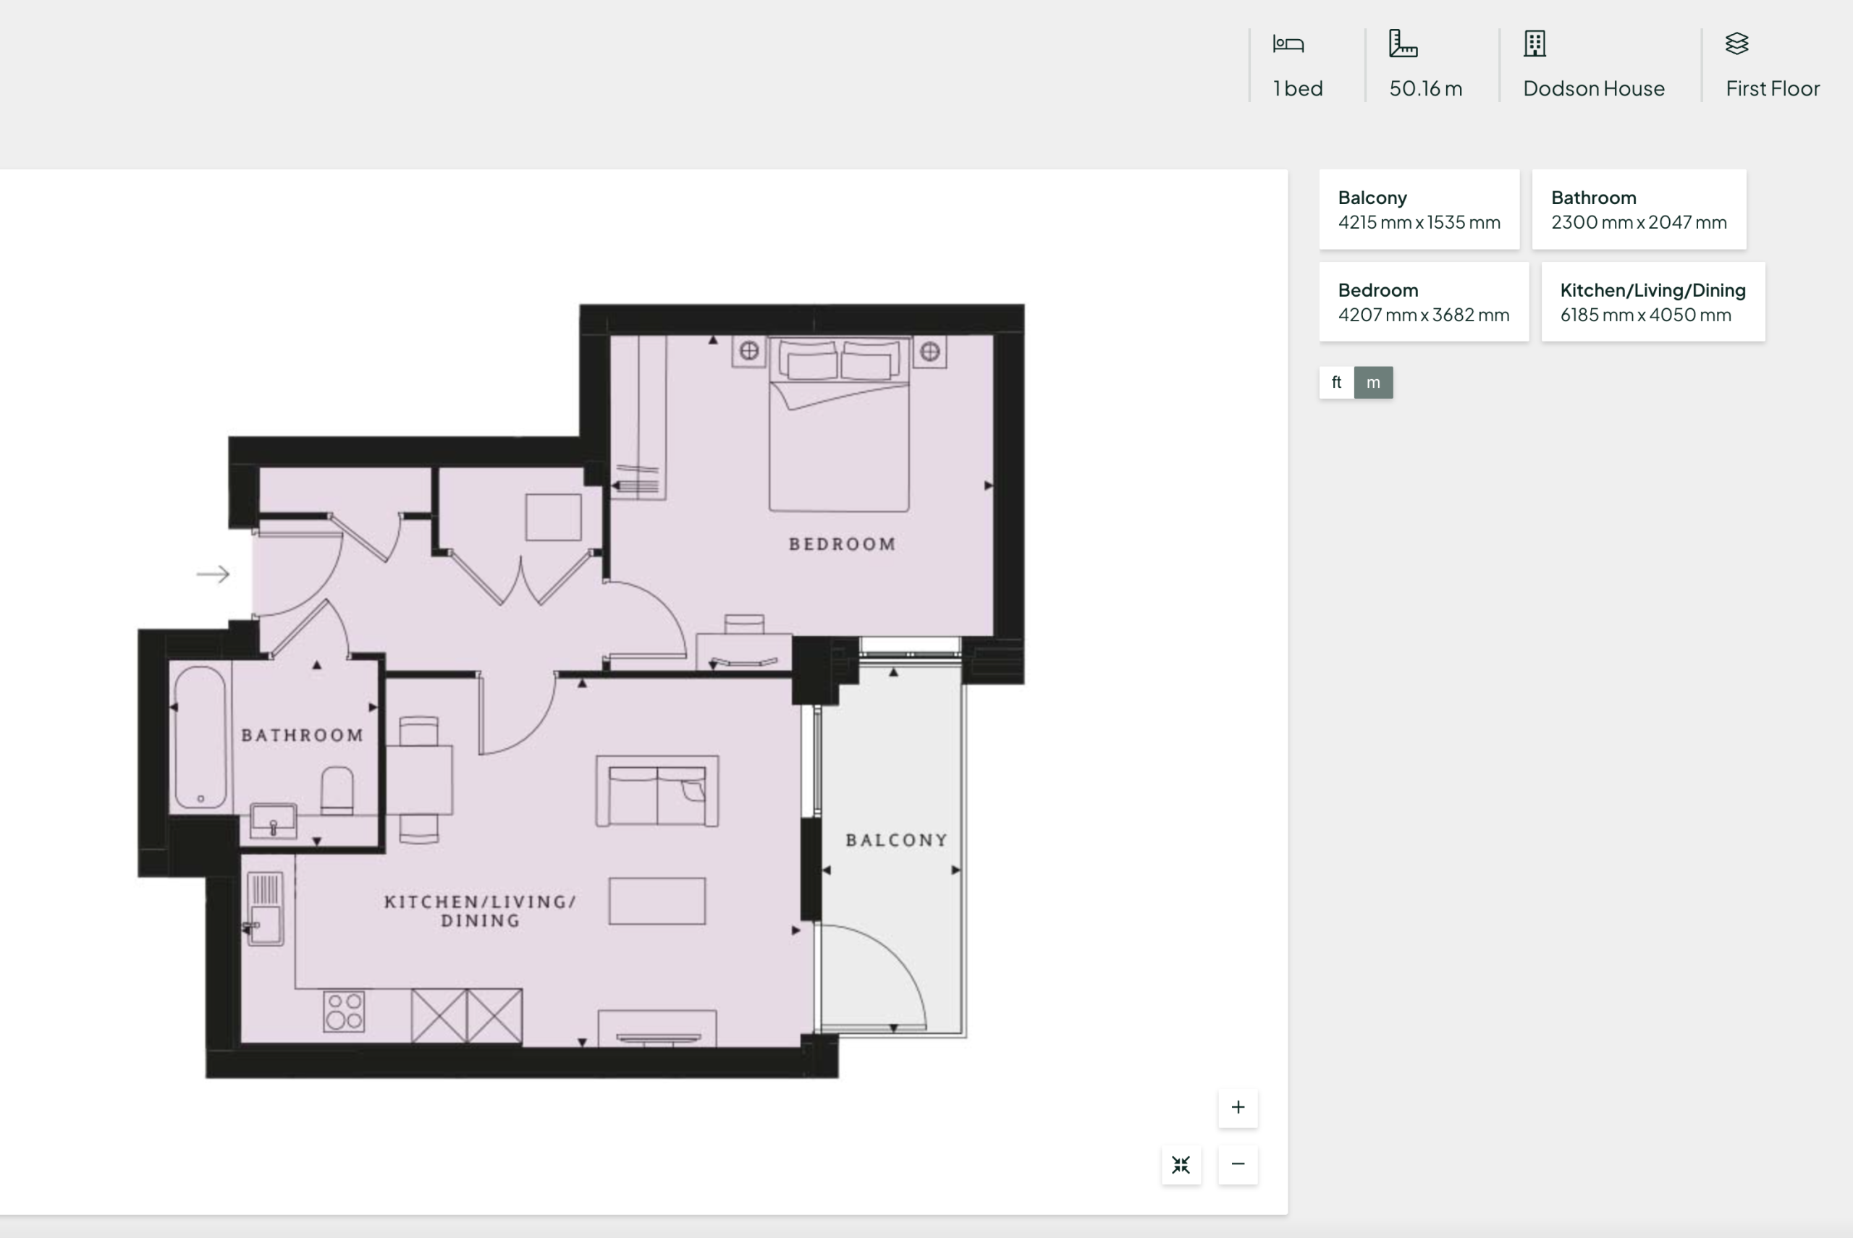1853x1238 pixels.
Task: Click the BEDROOM label on the floorplan
Action: coord(842,544)
